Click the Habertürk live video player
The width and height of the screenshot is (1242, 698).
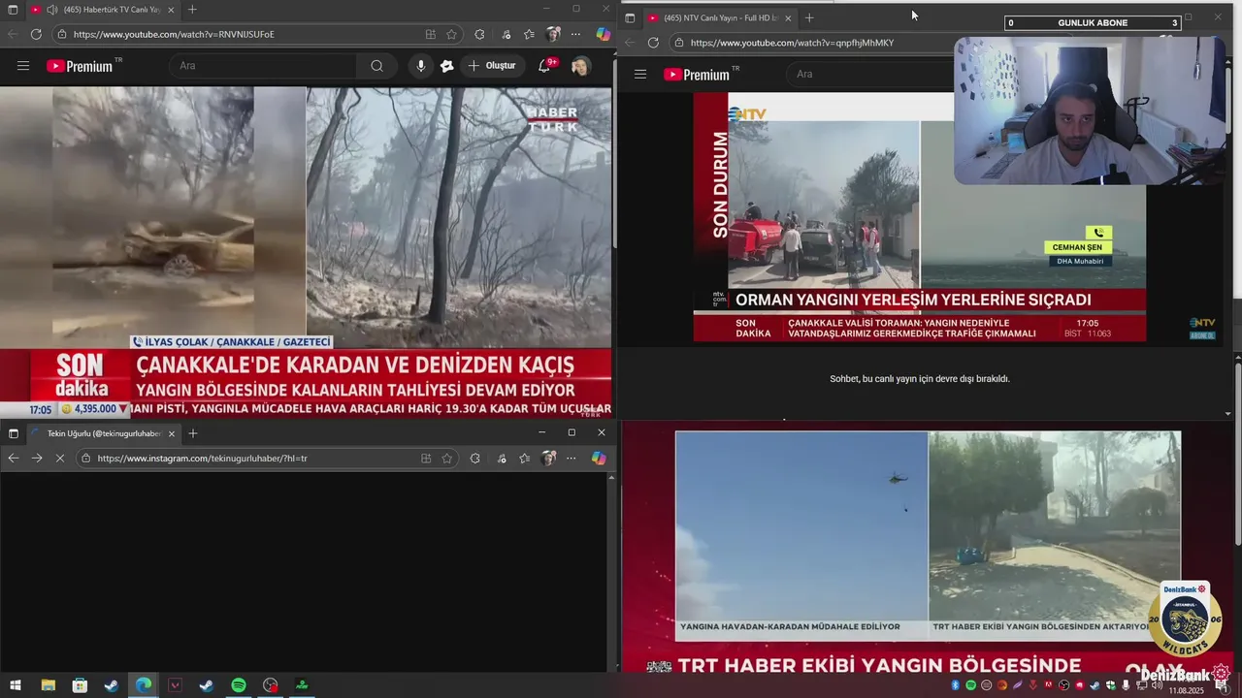(x=306, y=252)
